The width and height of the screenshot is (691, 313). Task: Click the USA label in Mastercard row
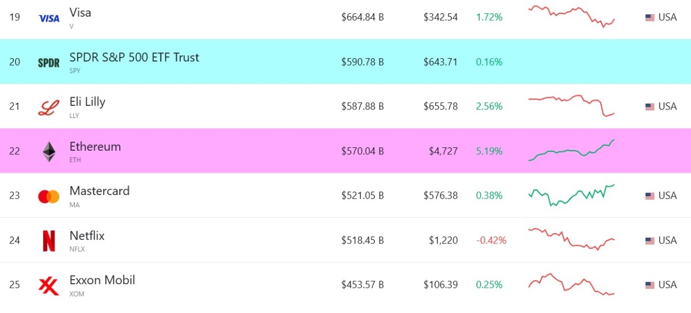(667, 196)
